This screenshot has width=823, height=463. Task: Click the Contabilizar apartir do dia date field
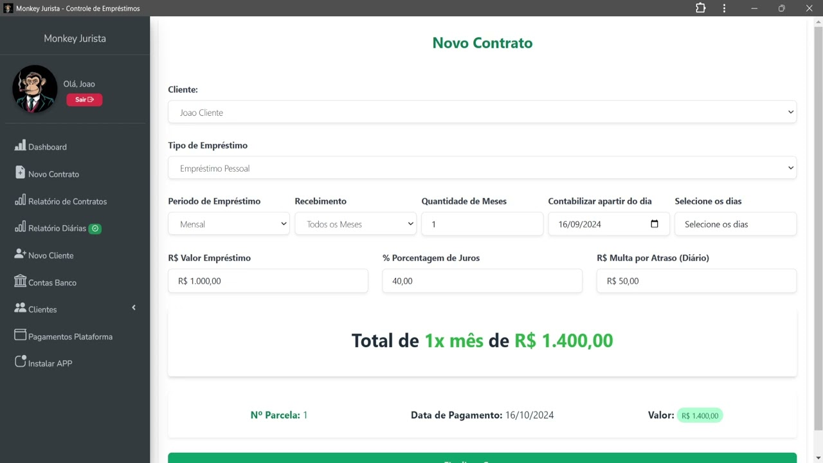609,224
